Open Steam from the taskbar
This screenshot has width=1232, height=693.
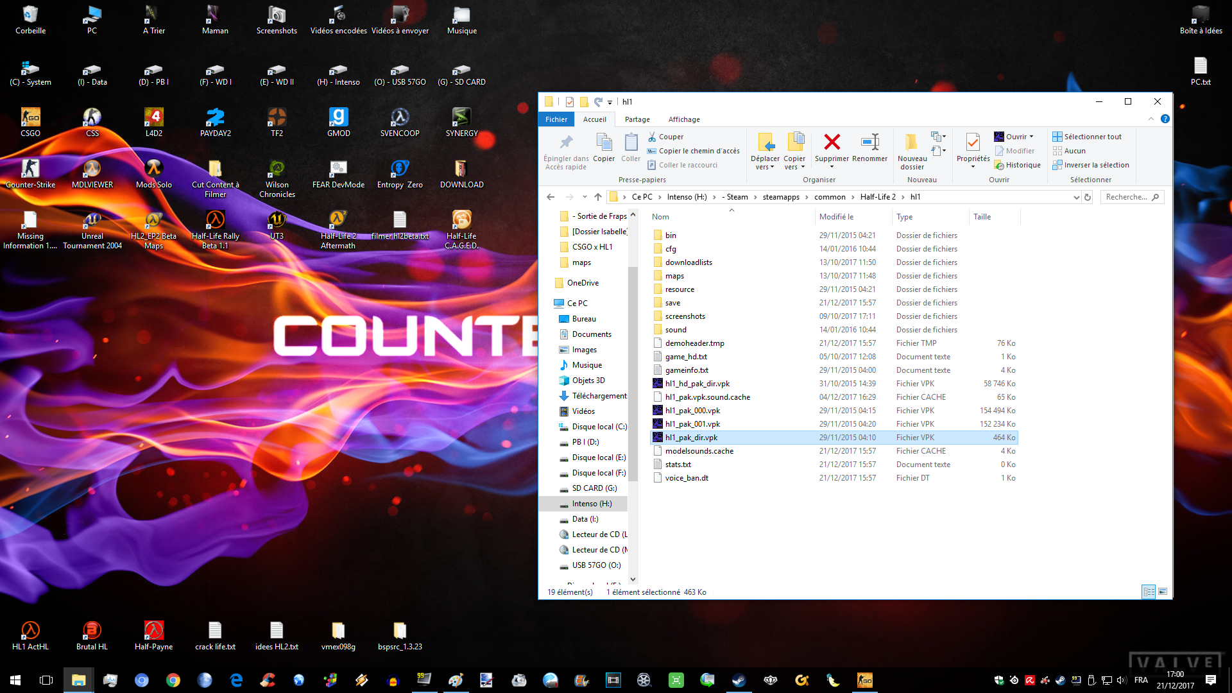coord(739,680)
